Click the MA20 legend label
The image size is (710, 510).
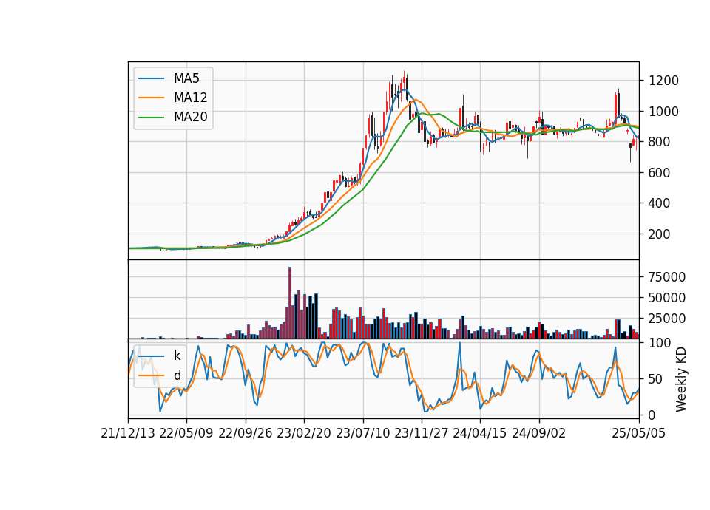[190, 117]
